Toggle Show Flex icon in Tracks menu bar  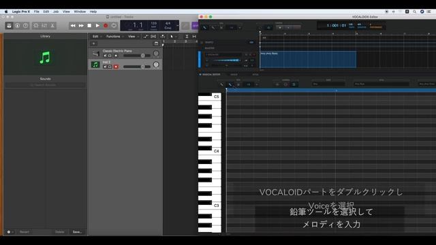coord(153,36)
